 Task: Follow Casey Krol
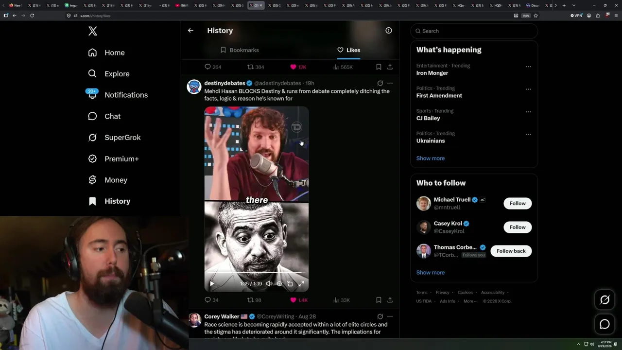click(x=518, y=227)
